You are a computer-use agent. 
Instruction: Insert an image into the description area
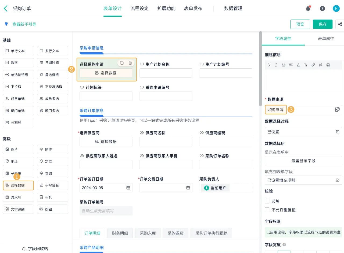328,65
